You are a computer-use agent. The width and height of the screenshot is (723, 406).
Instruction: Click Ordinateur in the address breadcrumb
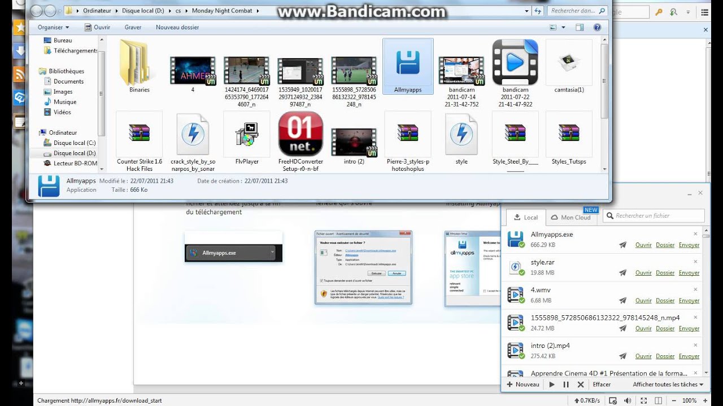click(96, 11)
